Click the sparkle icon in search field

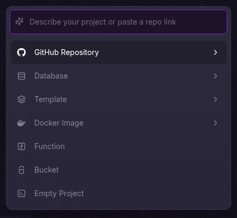[x=19, y=22]
